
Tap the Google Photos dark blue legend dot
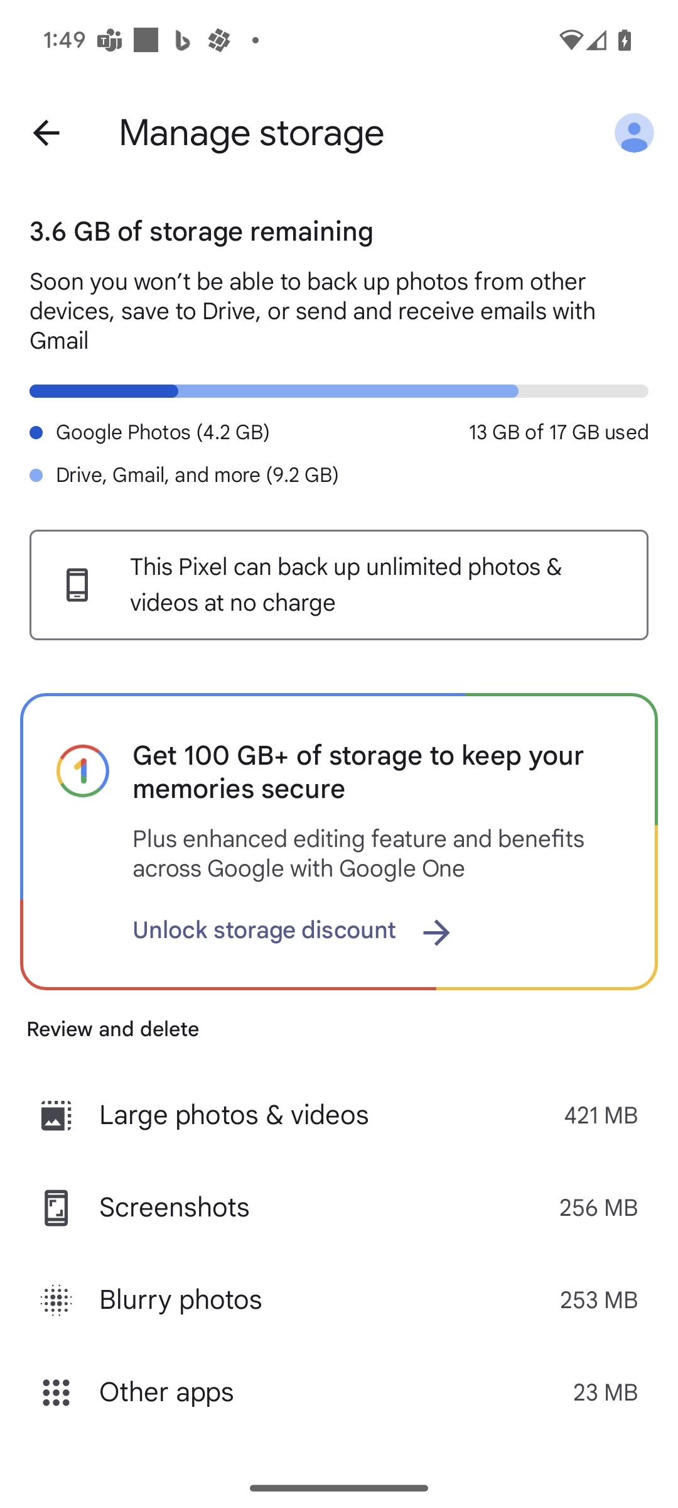[x=36, y=432]
